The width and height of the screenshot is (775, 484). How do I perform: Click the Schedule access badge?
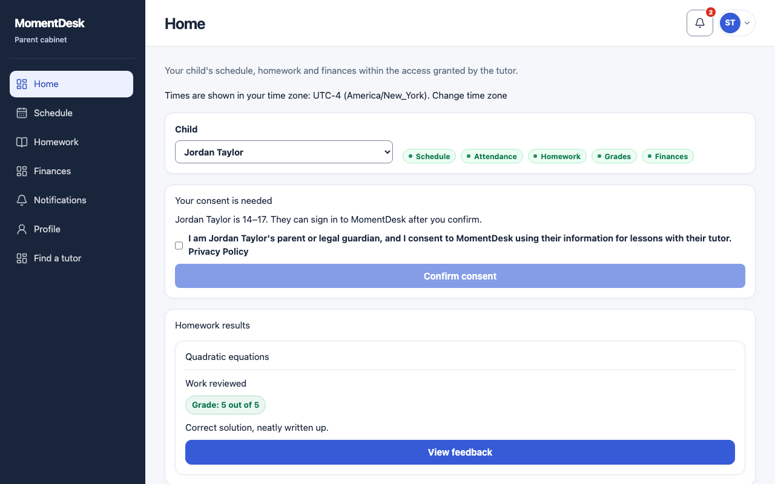tap(429, 156)
